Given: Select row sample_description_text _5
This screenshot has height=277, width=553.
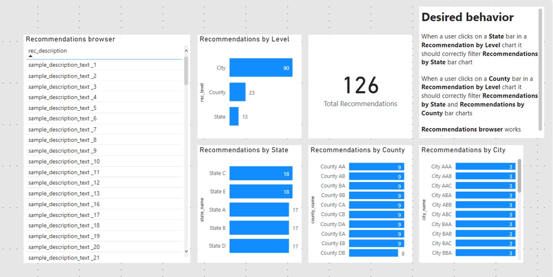Looking at the screenshot, I should [104, 108].
